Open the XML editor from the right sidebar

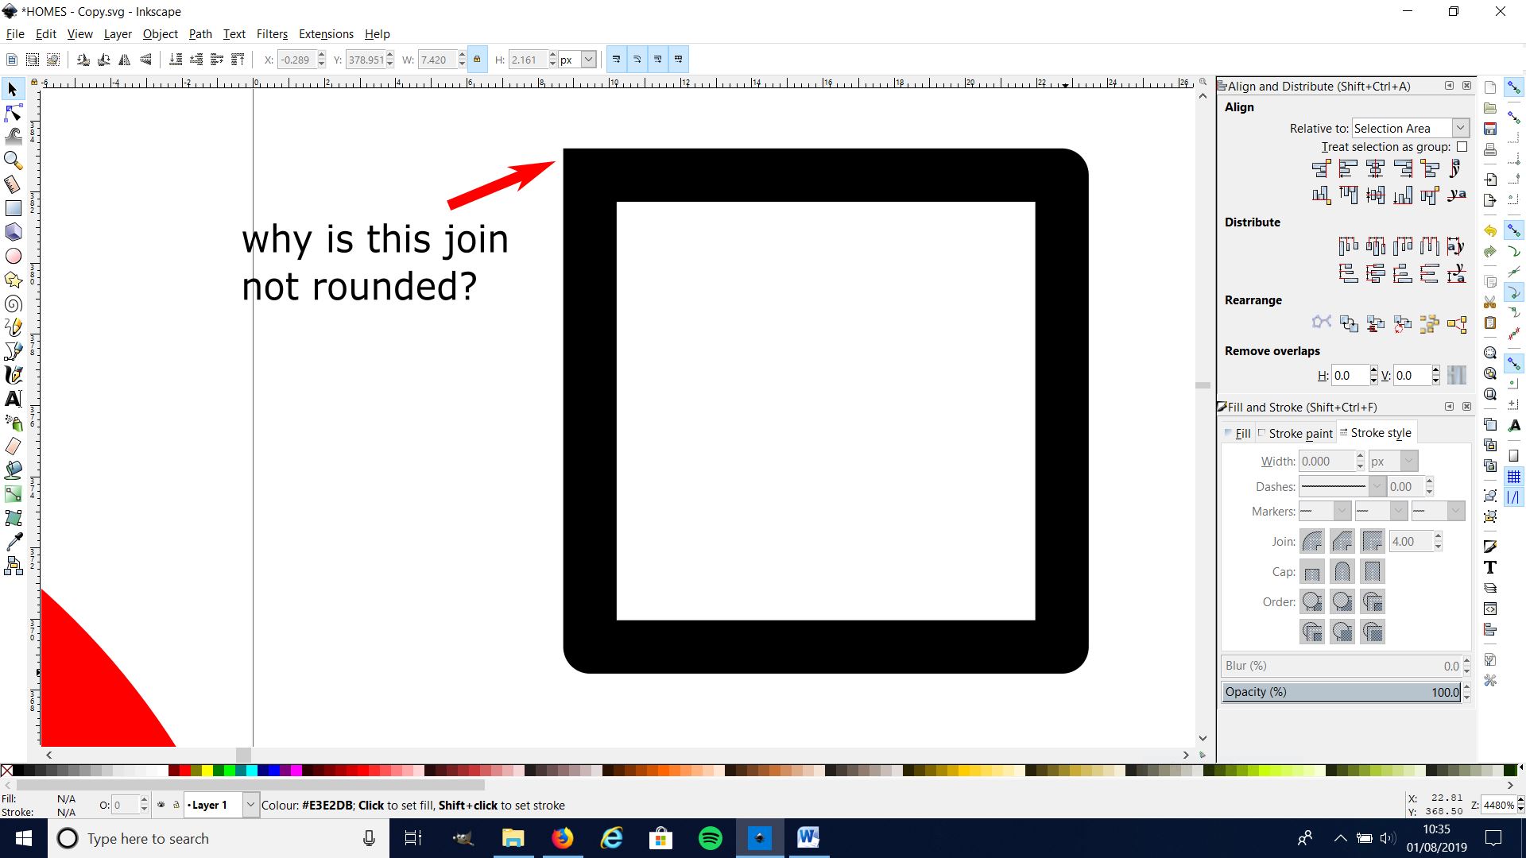pos(1490,609)
